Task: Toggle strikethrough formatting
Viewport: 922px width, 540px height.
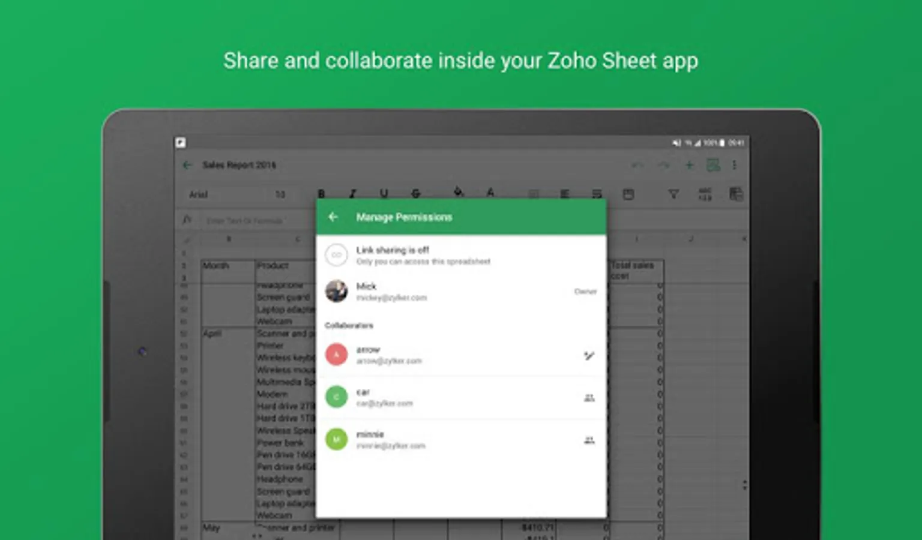Action: 415,193
